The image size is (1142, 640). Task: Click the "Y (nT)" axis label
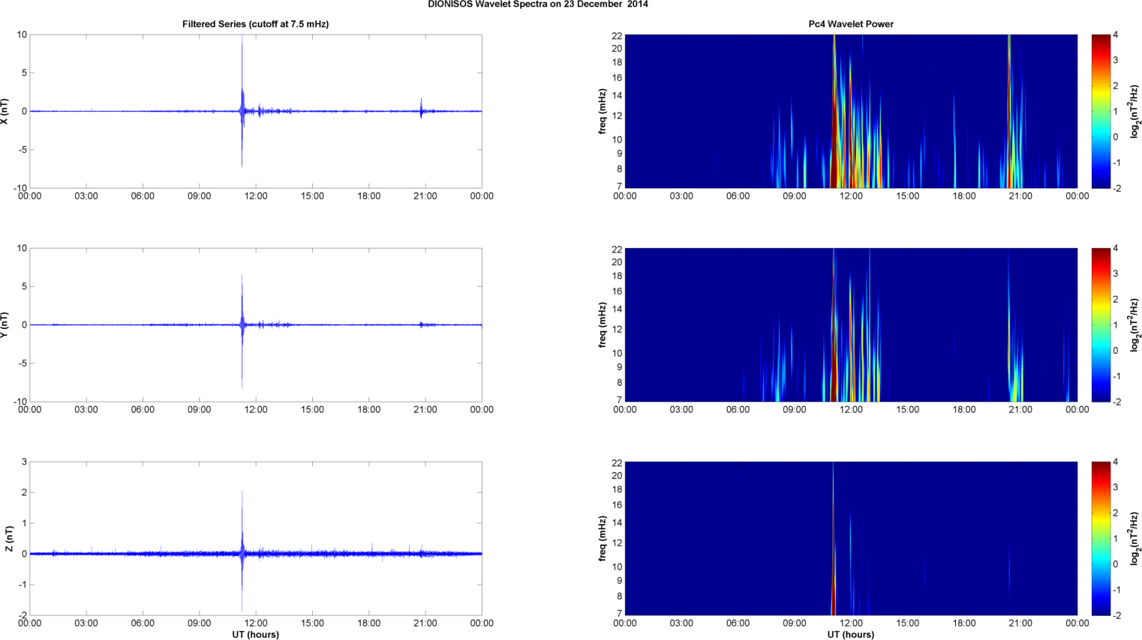click(x=5, y=324)
